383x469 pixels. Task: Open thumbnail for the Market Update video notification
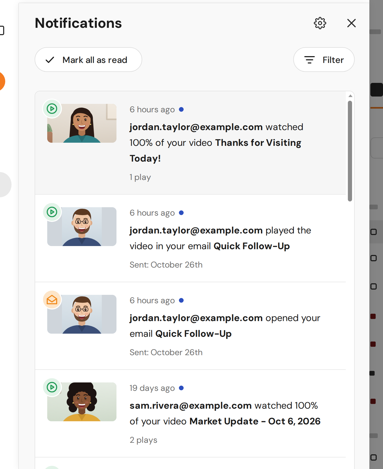82,402
